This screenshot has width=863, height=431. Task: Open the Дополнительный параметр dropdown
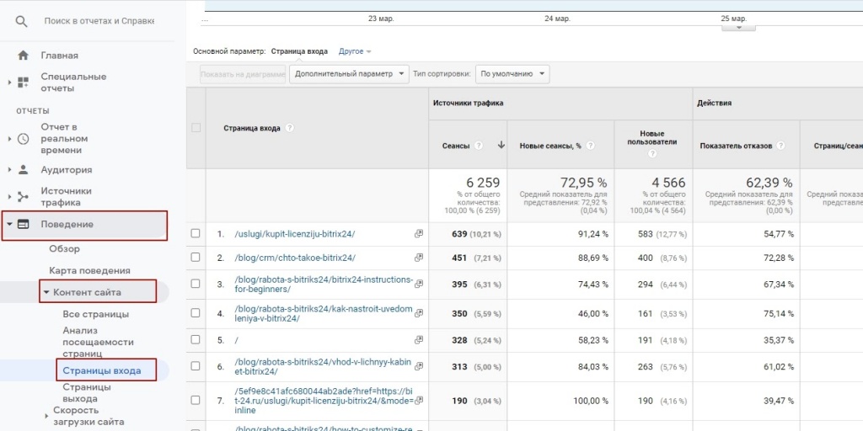click(x=348, y=74)
